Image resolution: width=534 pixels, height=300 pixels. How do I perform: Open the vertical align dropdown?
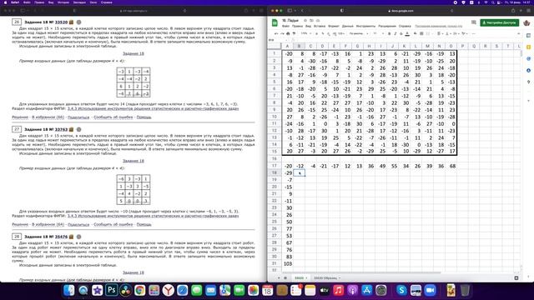[448, 33]
